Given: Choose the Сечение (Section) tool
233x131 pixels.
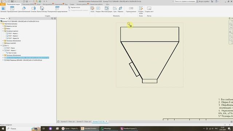Looking at the screenshot, I should pyautogui.click(x=33, y=9).
